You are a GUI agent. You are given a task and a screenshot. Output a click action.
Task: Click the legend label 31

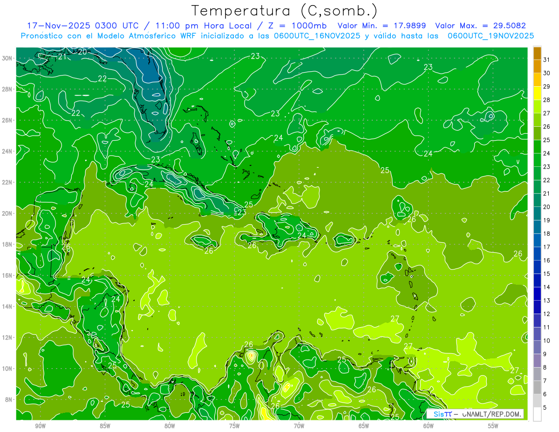[547, 59]
